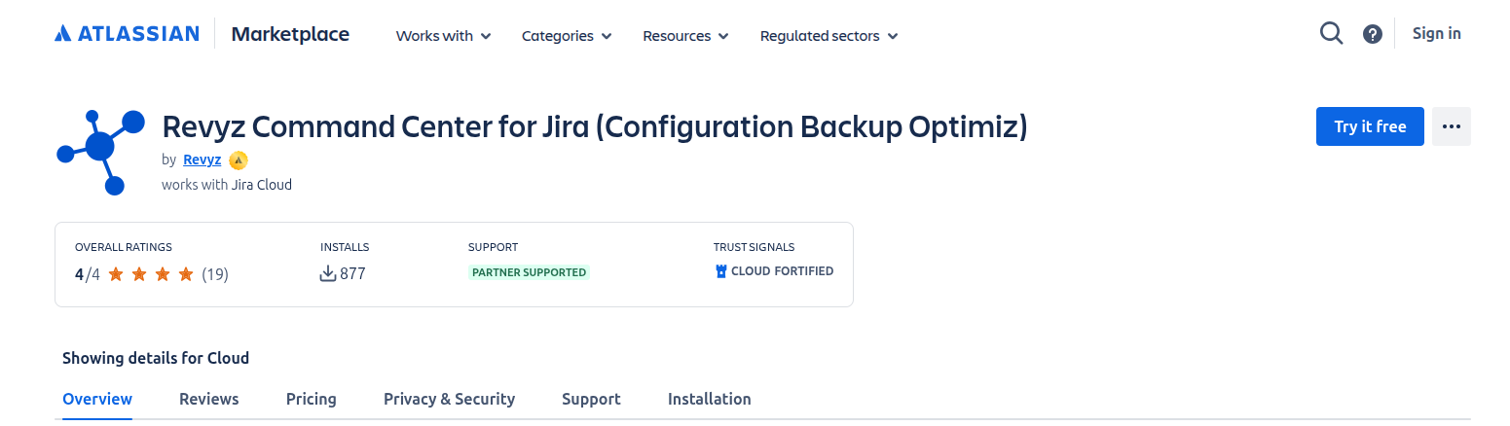Click the help question mark icon
Screen dimensions: 1510x426
click(1373, 34)
